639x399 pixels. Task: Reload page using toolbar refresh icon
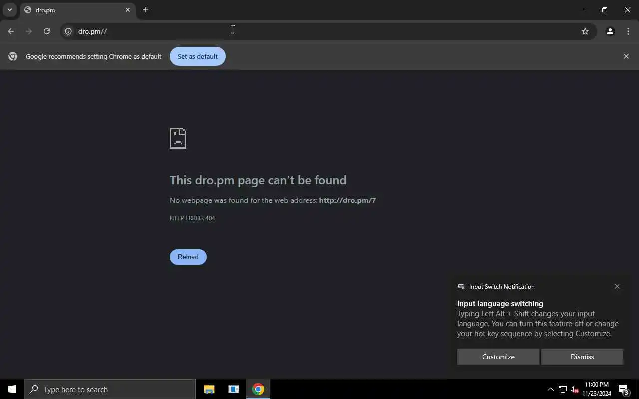[47, 31]
